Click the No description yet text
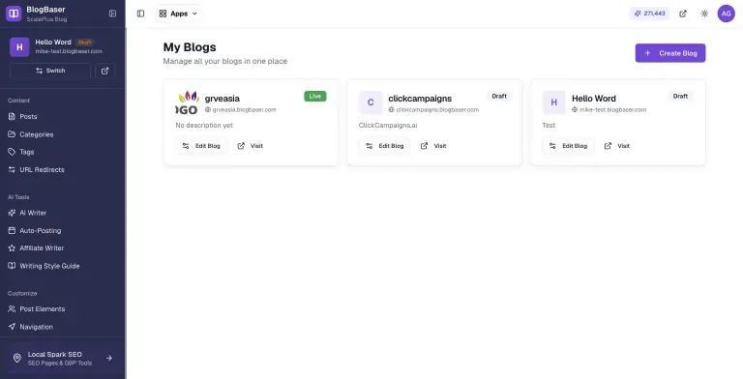The image size is (743, 379). (x=204, y=125)
